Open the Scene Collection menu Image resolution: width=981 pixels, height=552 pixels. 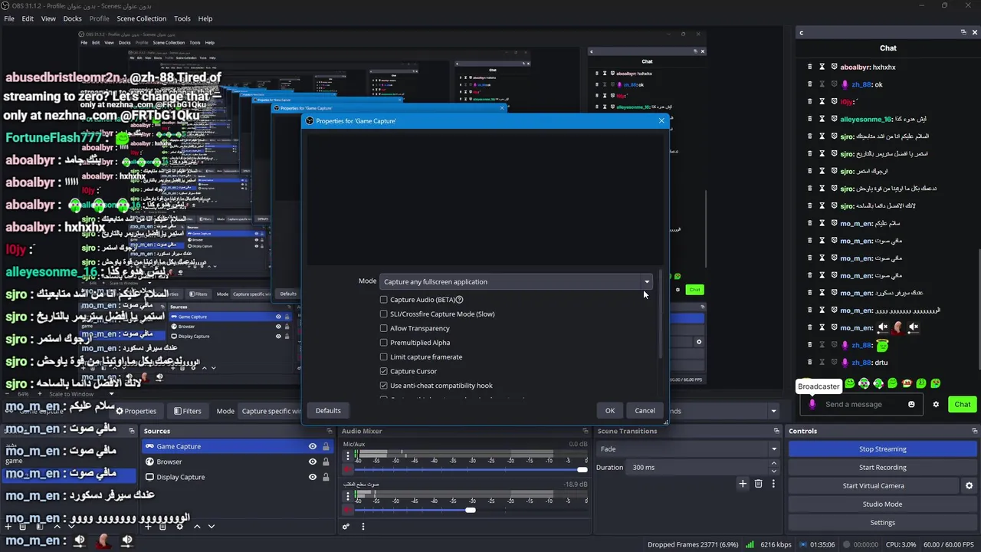[x=141, y=18]
